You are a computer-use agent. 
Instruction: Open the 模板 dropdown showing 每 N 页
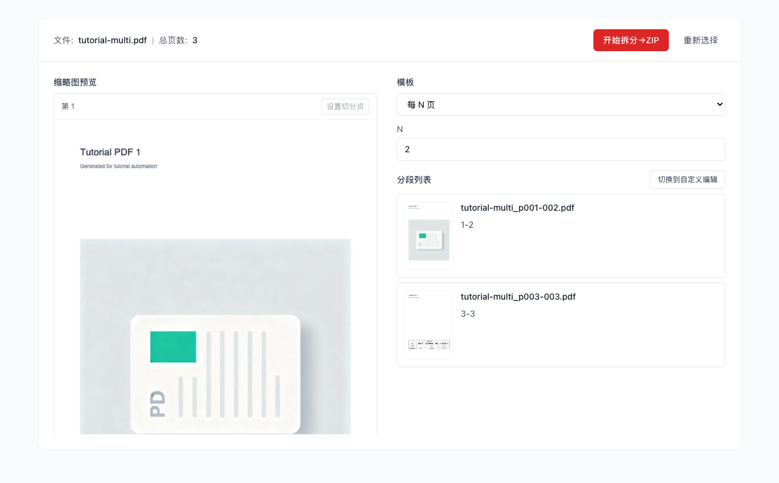pyautogui.click(x=560, y=105)
